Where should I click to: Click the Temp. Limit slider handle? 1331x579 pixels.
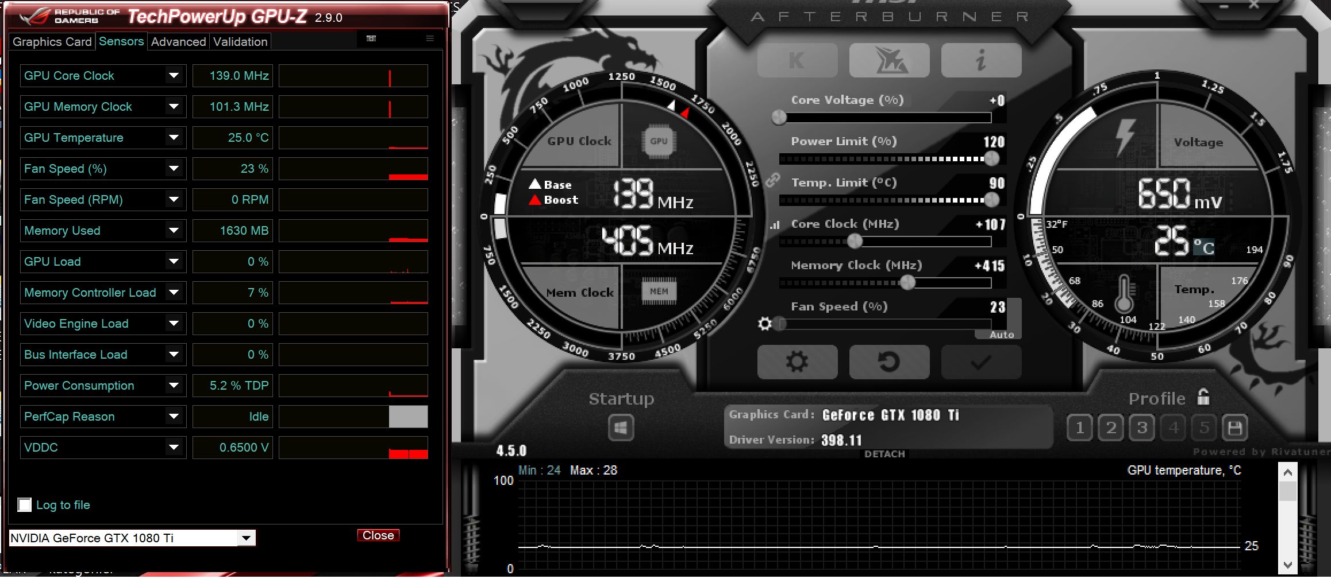(991, 200)
